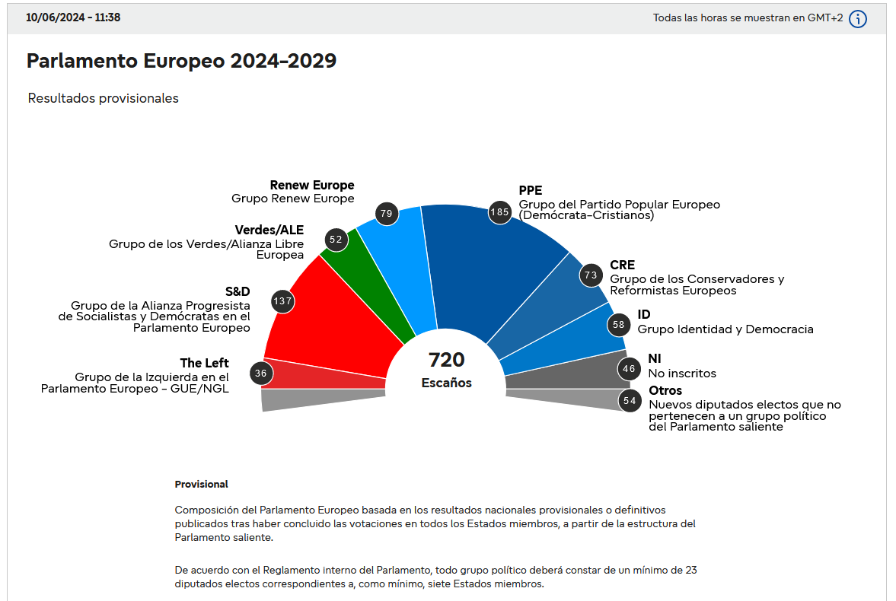Click the Parlamento Europeo 2024-2029 heading
The width and height of the screenshot is (896, 601).
(181, 61)
